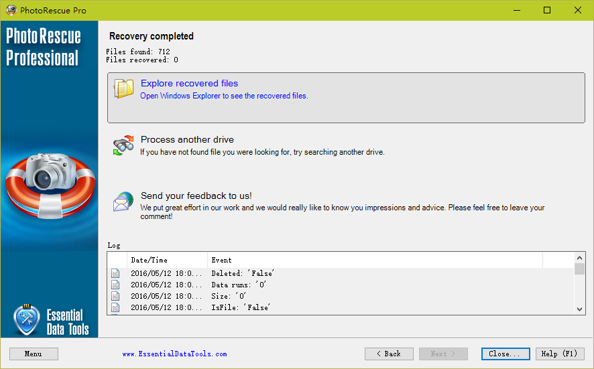Open Help (F1)
594x369 pixels.
560,354
